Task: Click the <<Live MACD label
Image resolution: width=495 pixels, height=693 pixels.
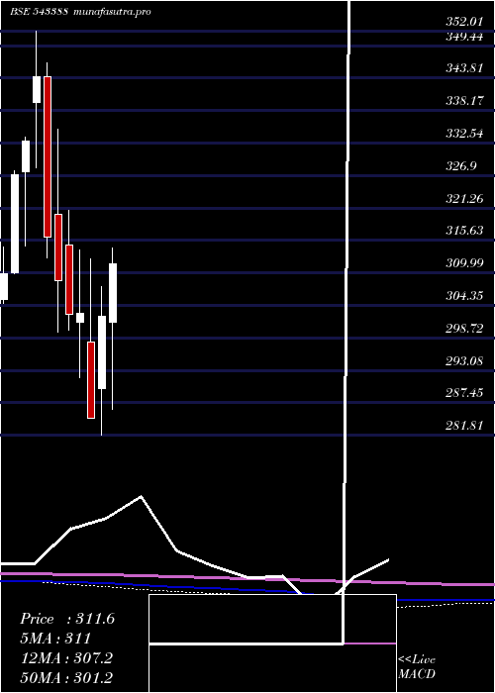Action: [417, 666]
